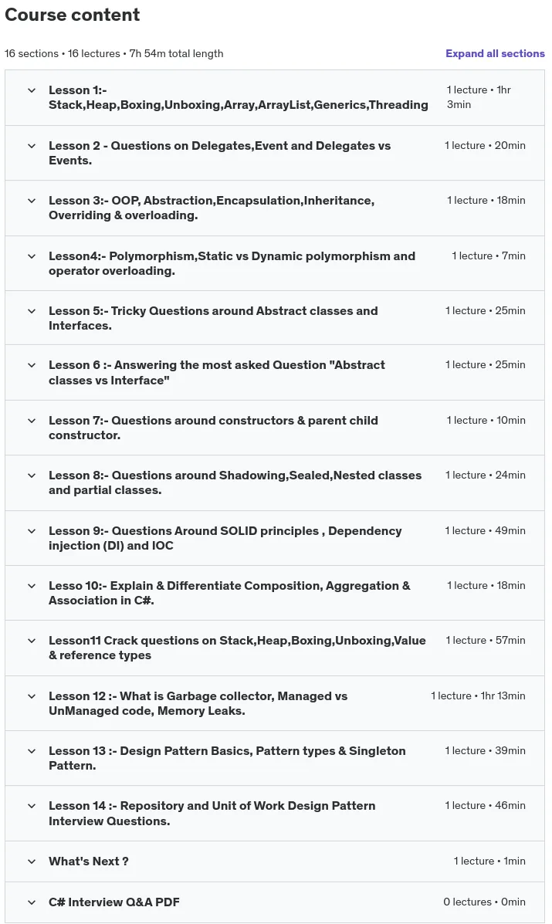Screen dimensions: 552x924
Task: Expand Lesson 1 chevron arrow
Action: (32, 90)
